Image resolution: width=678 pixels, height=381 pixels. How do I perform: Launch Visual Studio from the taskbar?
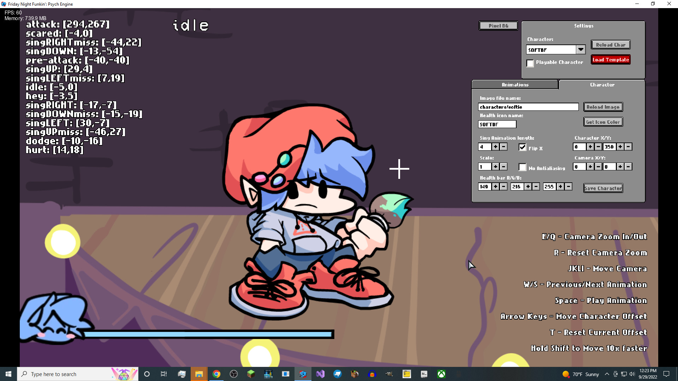[320, 374]
